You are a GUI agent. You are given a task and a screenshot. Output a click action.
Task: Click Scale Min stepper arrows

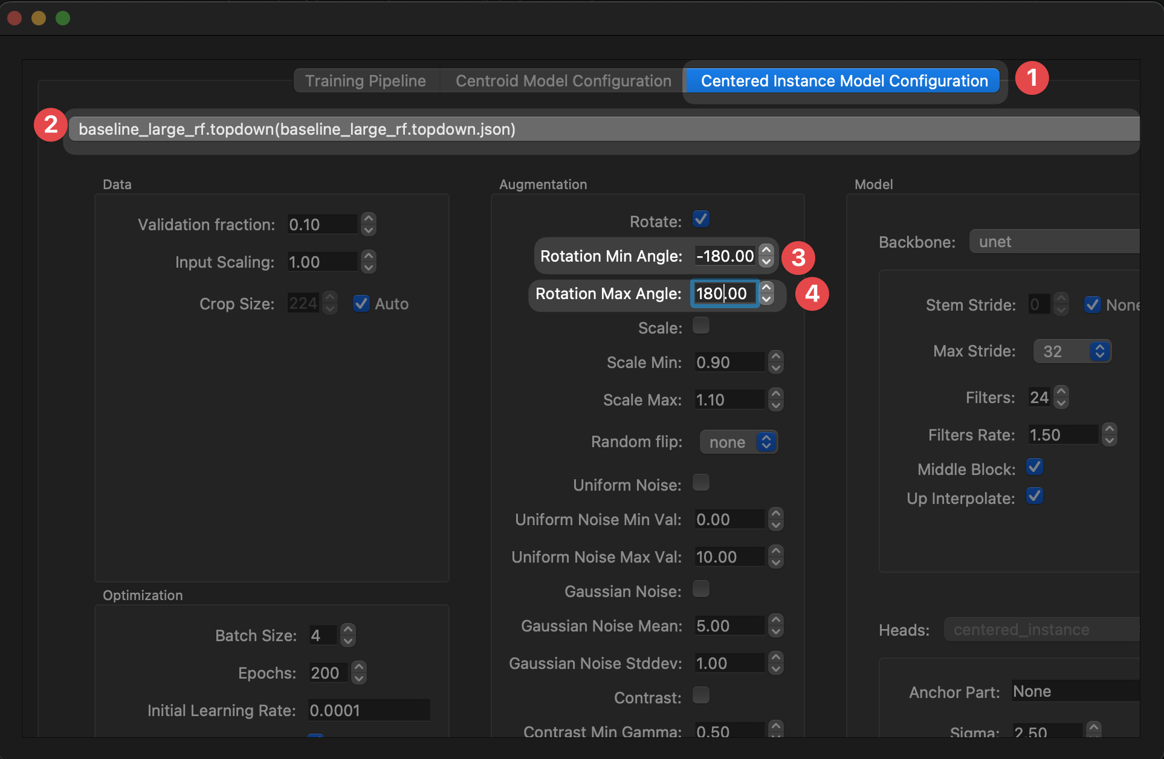click(776, 362)
